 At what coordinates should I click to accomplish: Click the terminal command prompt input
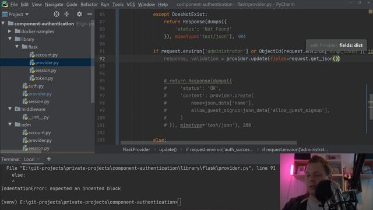pos(180,202)
